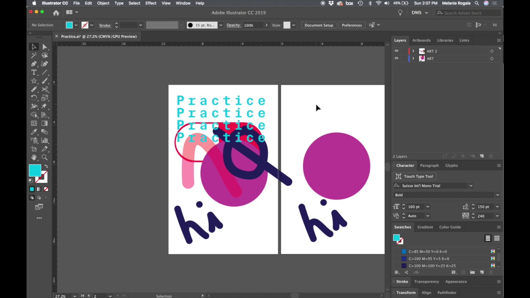Viewport: 530px width, 298px height.
Task: Click target circle of ART 2 layer
Action: pyautogui.click(x=491, y=51)
